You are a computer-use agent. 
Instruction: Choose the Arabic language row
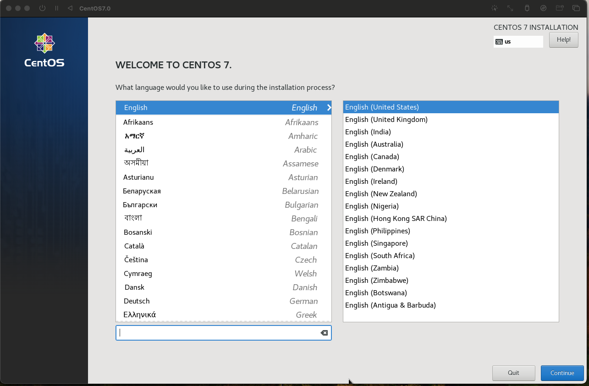pyautogui.click(x=224, y=150)
